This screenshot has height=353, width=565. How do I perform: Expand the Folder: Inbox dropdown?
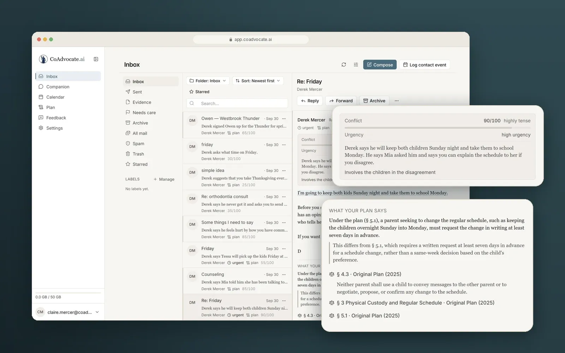(208, 81)
